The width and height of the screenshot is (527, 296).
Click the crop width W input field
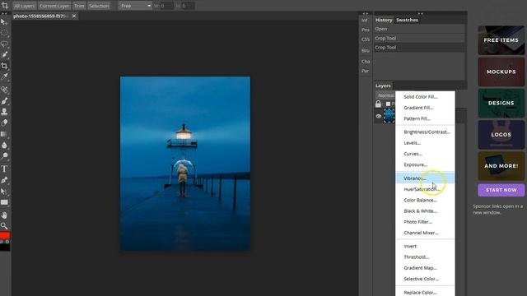(167, 6)
